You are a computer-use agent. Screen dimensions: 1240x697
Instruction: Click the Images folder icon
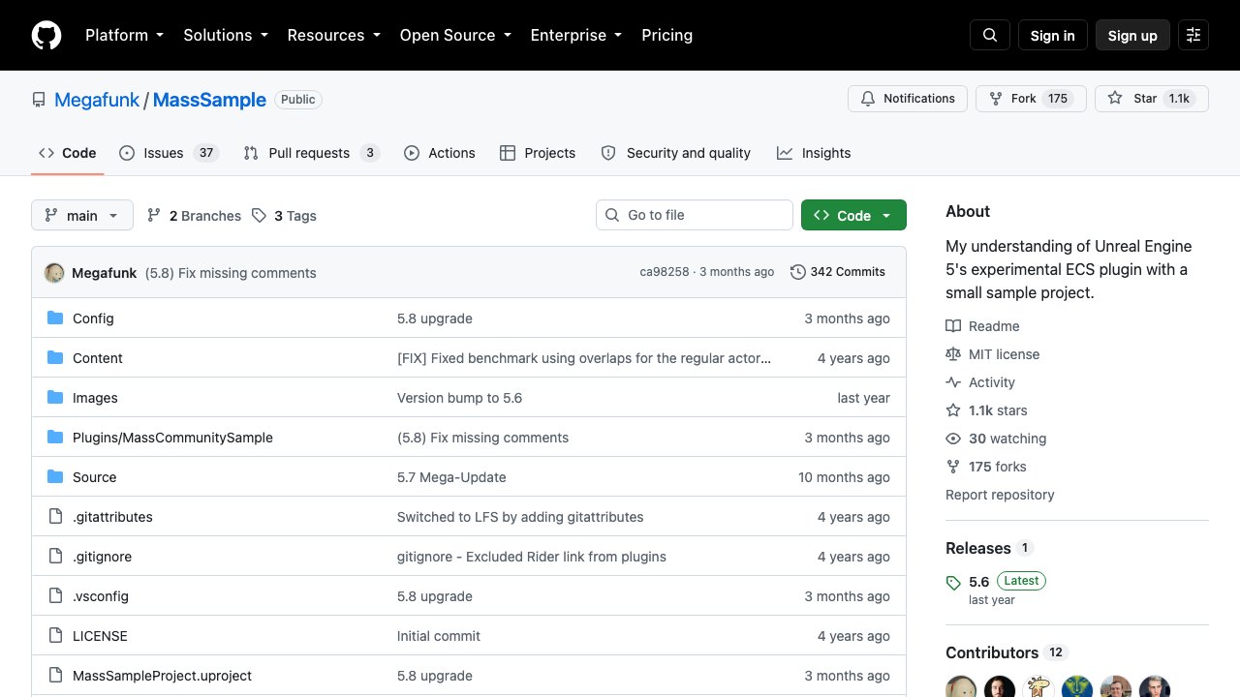55,398
